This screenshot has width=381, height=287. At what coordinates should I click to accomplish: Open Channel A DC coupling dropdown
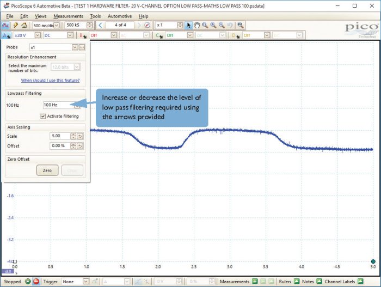coord(70,35)
